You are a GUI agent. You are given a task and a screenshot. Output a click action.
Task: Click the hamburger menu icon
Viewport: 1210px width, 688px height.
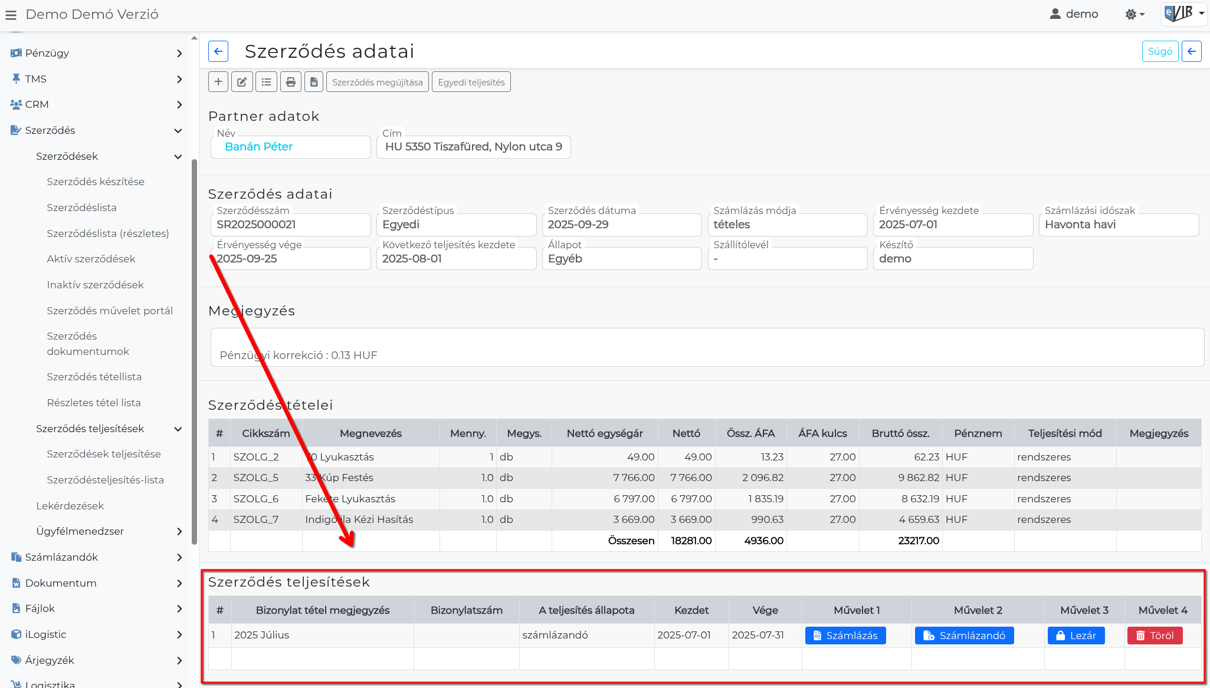11,15
